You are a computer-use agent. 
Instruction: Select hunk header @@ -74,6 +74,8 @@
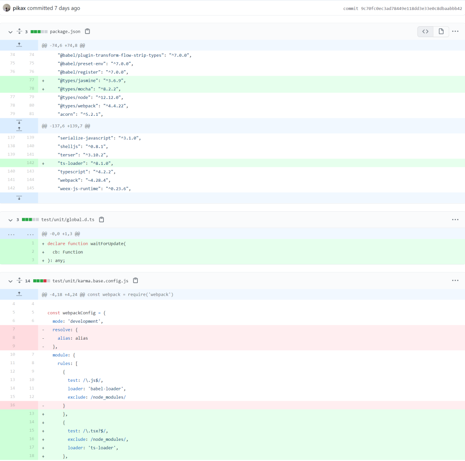pos(63,45)
